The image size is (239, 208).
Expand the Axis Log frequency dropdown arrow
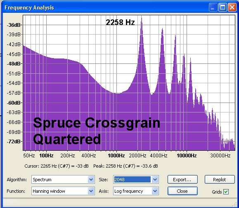coord(155,191)
